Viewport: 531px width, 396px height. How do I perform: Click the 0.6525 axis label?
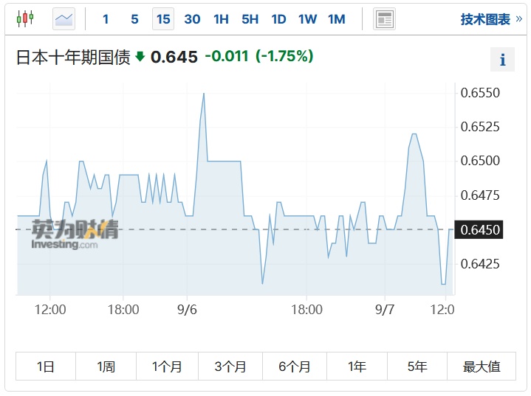coord(480,127)
